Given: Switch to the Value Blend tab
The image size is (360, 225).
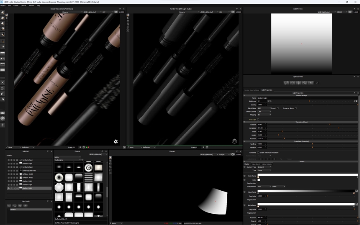Looking at the screenshot, I should 256,164.
